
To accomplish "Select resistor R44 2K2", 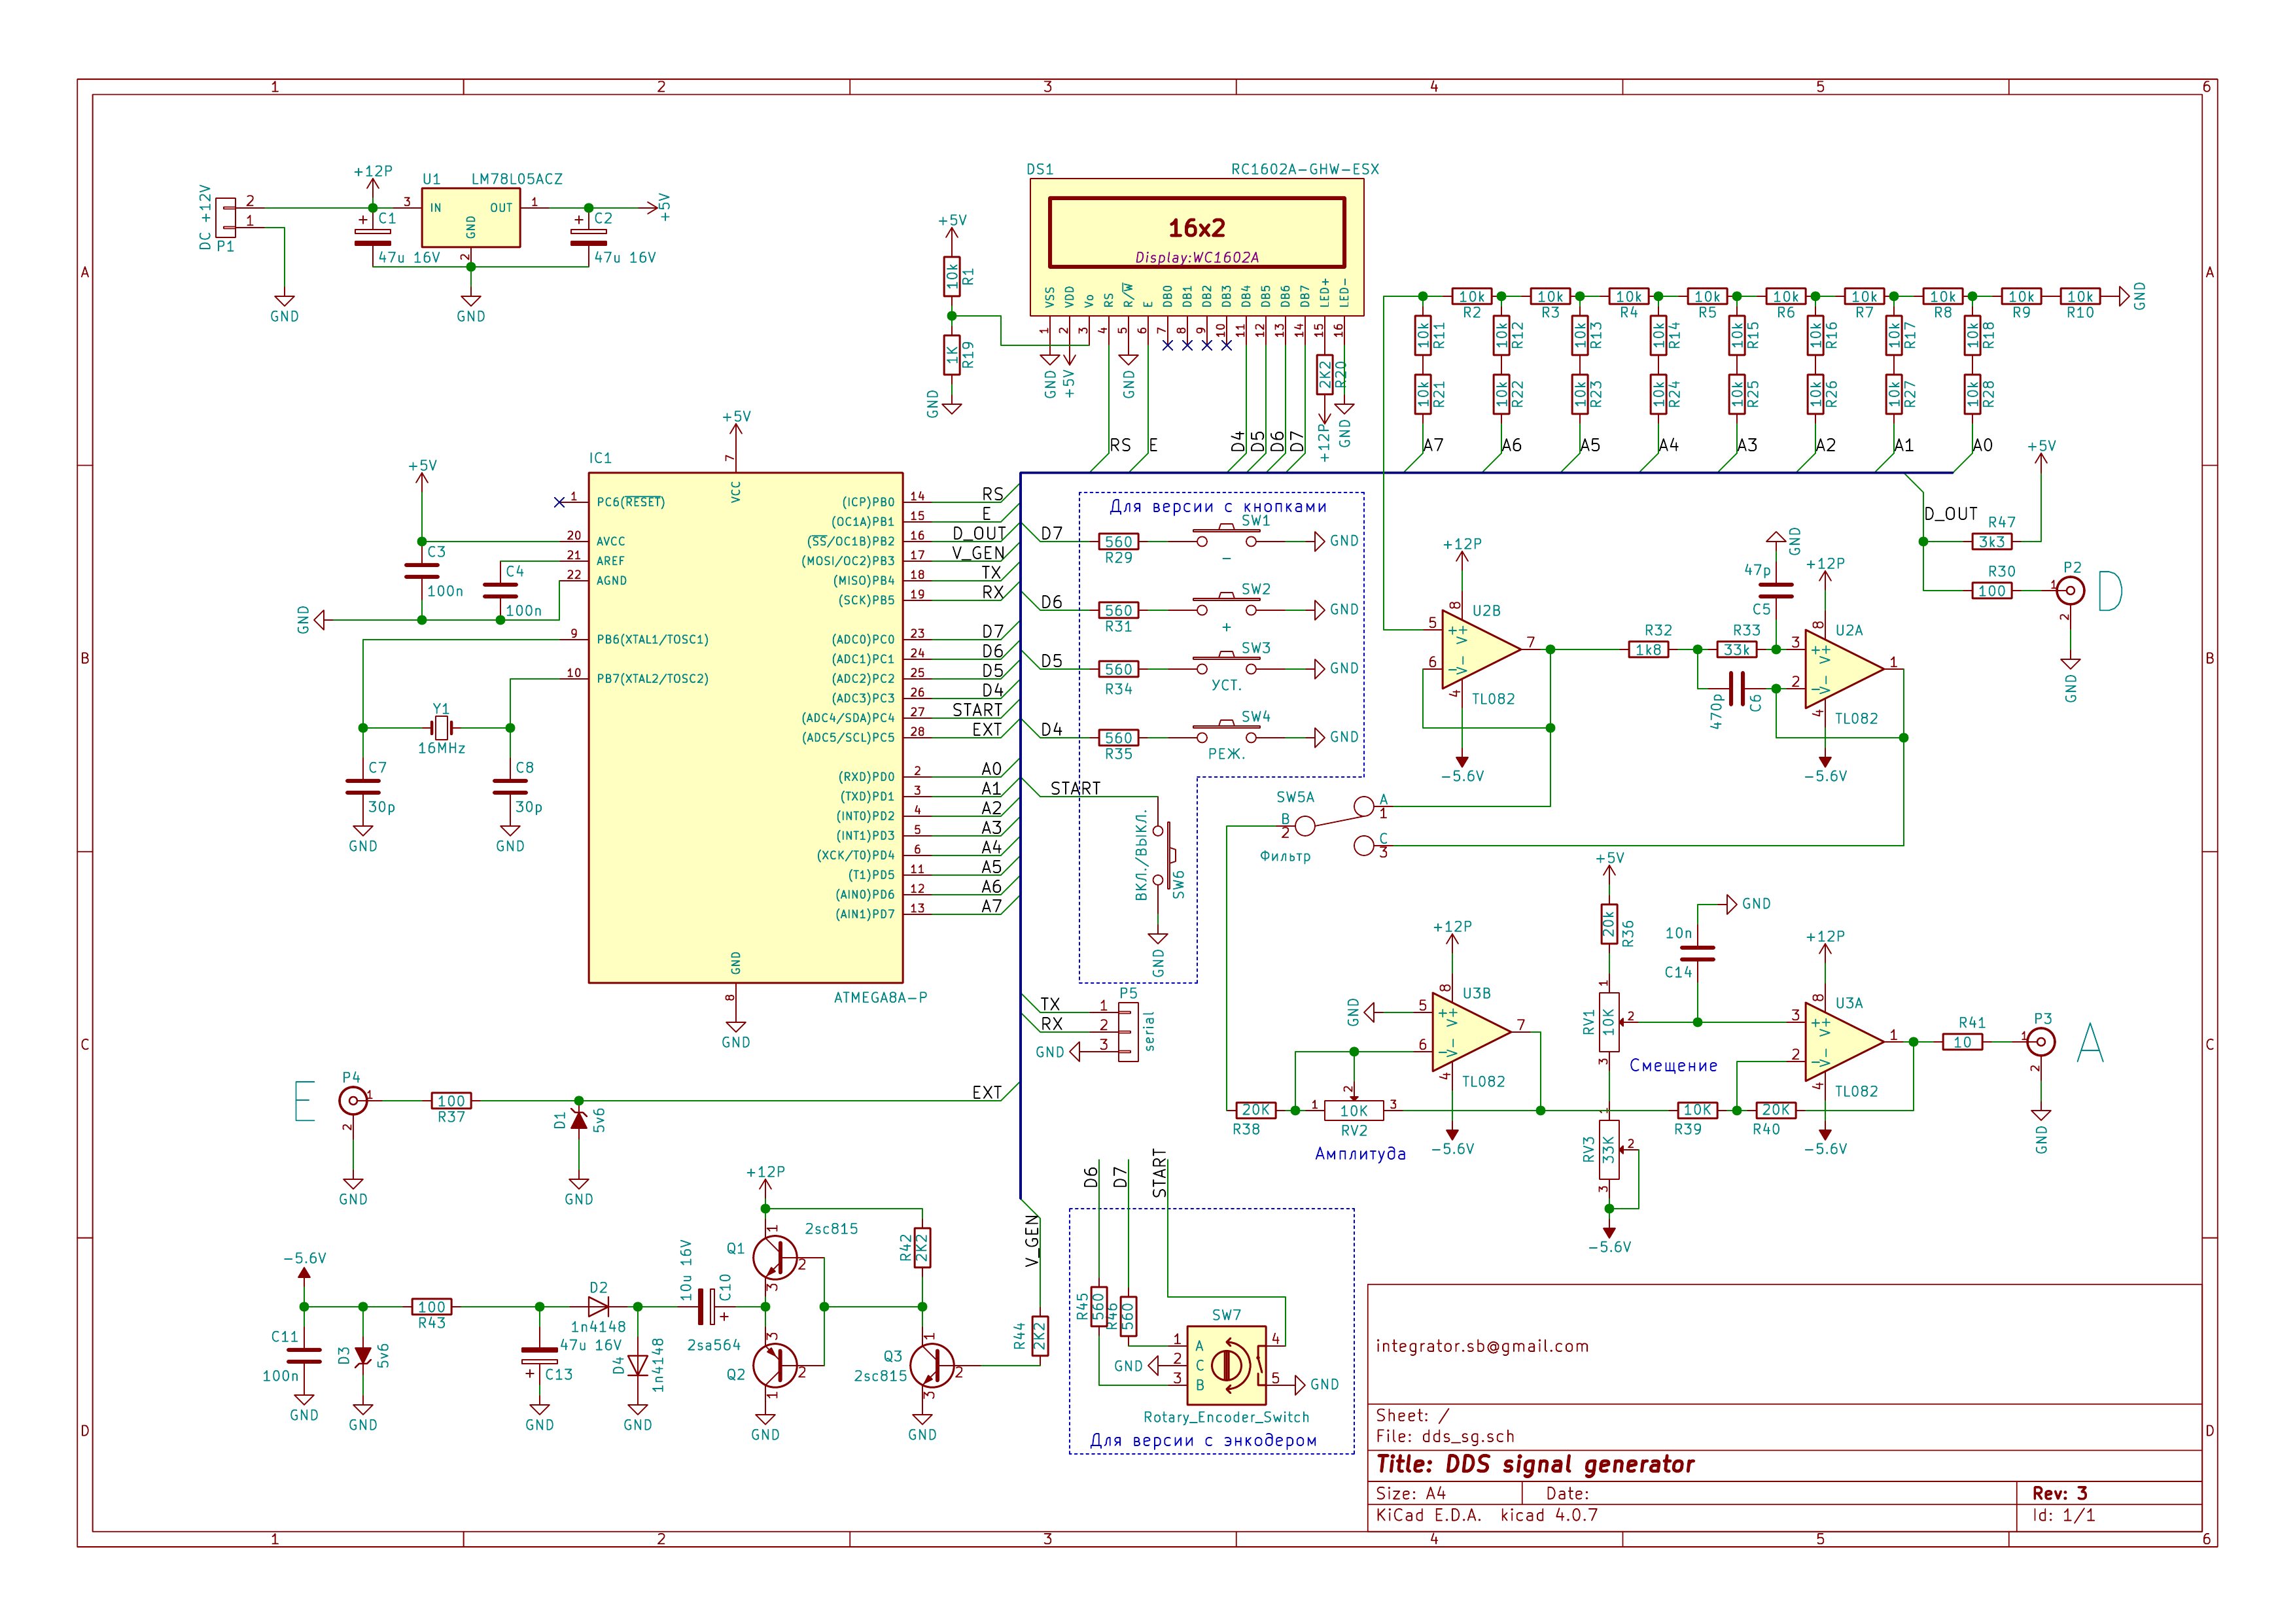I will click(x=1039, y=1335).
